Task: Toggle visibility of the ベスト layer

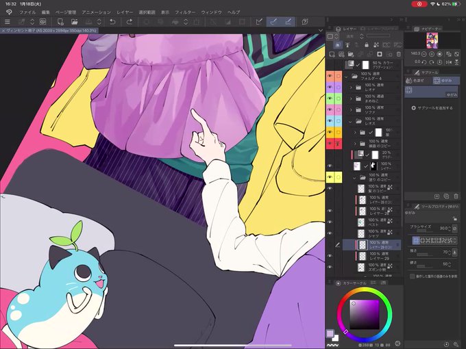Action: (330, 222)
